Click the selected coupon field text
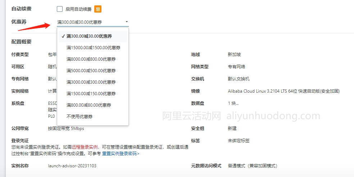The height and width of the screenshot is (177, 354). point(80,22)
